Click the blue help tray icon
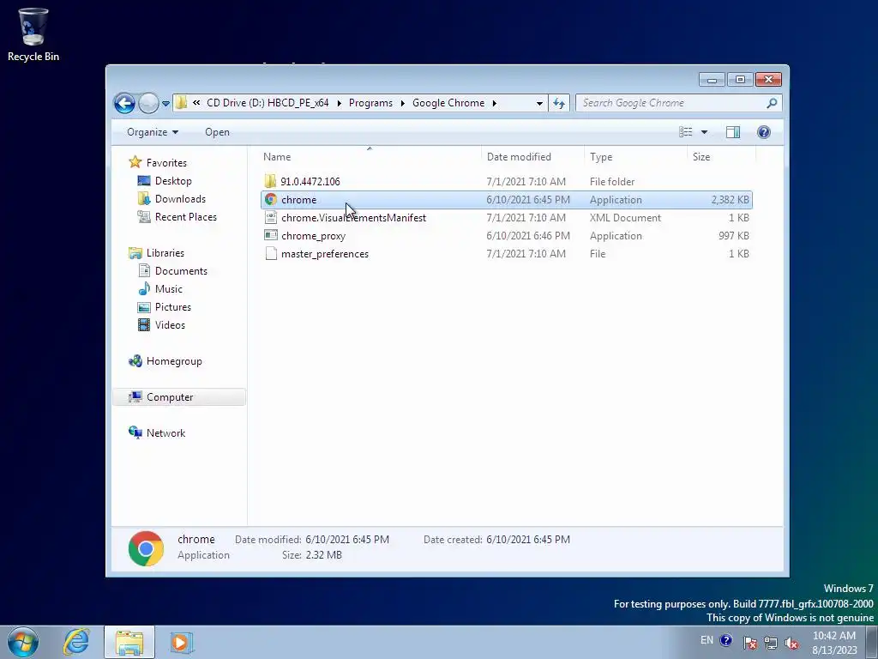The image size is (878, 659). pos(725,640)
